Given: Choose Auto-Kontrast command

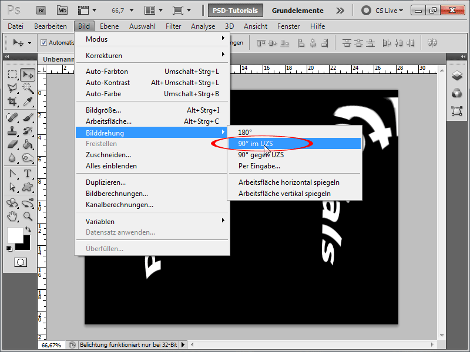Looking at the screenshot, I should click(152, 83).
